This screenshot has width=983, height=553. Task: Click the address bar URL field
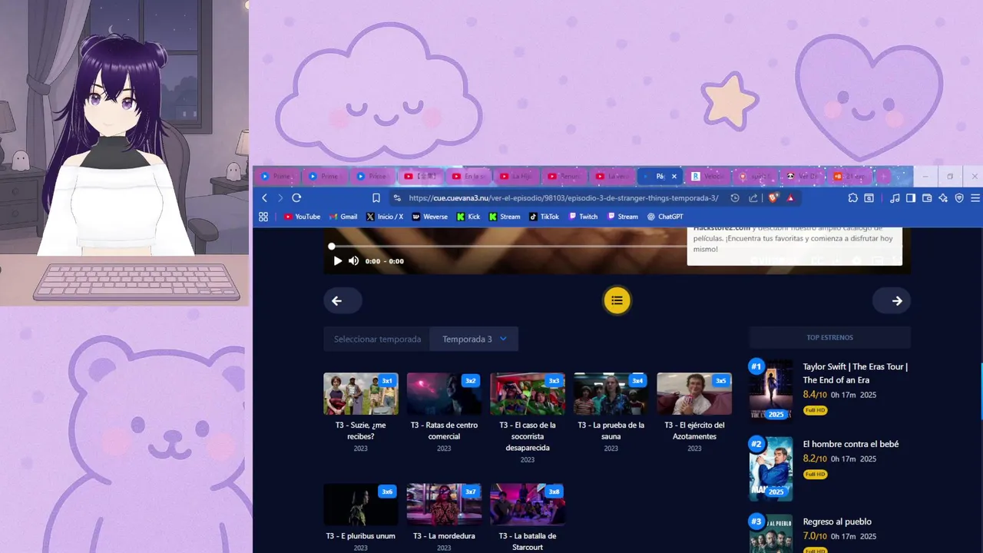click(x=564, y=198)
